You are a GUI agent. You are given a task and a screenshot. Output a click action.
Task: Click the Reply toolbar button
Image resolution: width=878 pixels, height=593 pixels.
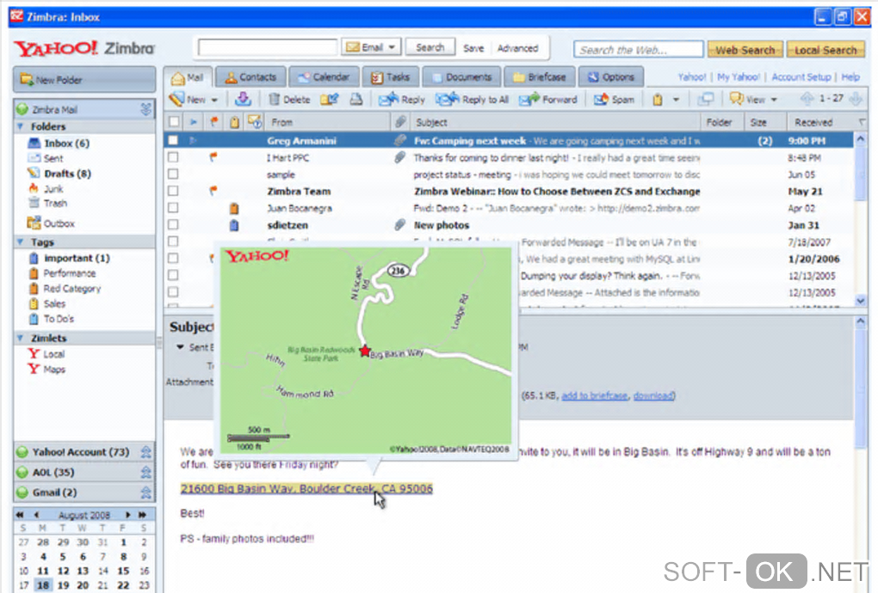(401, 100)
